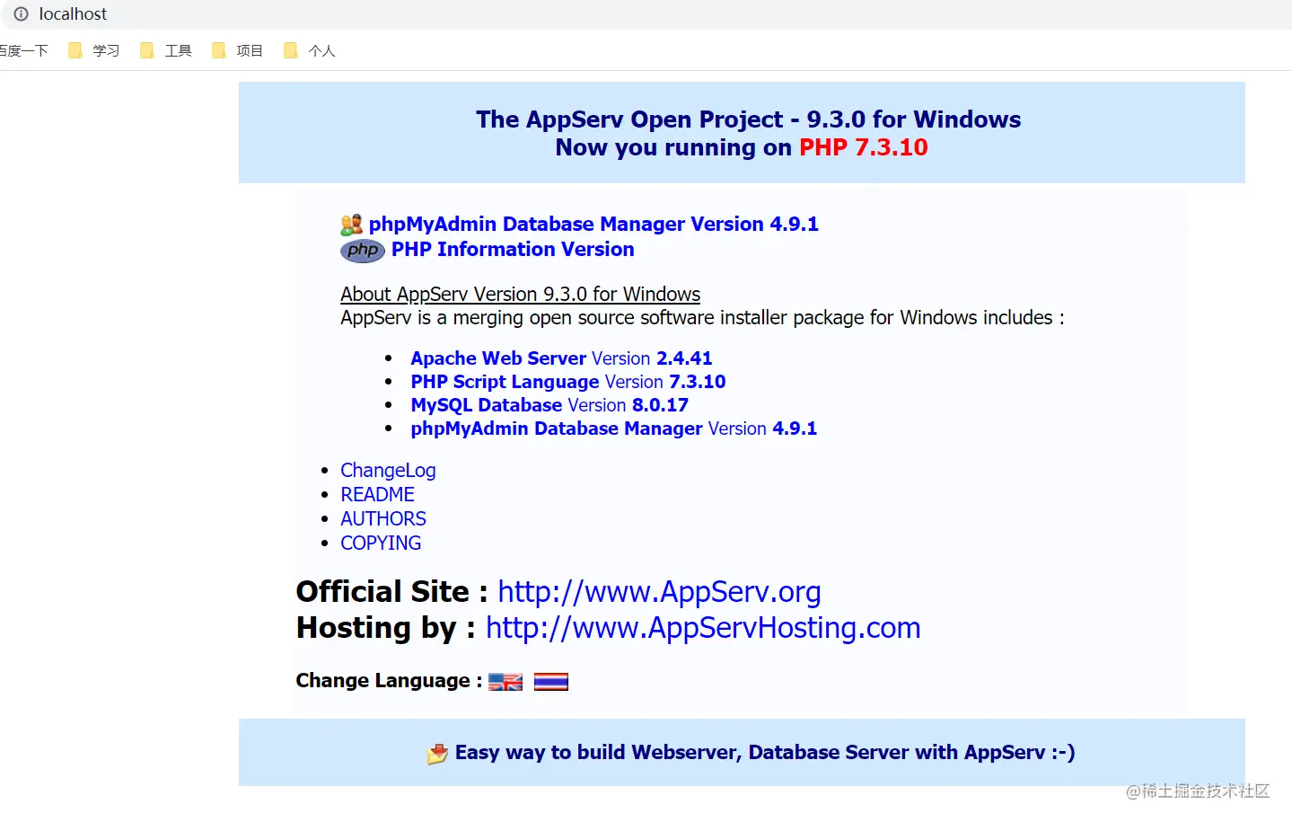1292x822 pixels.
Task: Open the PHP Information Version link
Action: [513, 249]
